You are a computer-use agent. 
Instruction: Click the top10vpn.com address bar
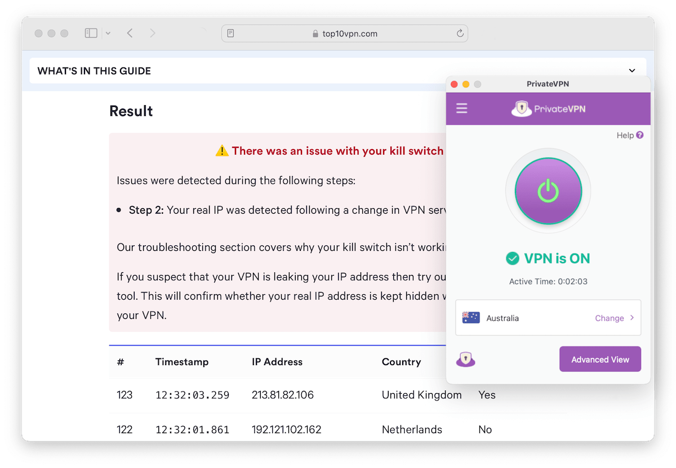(x=344, y=33)
